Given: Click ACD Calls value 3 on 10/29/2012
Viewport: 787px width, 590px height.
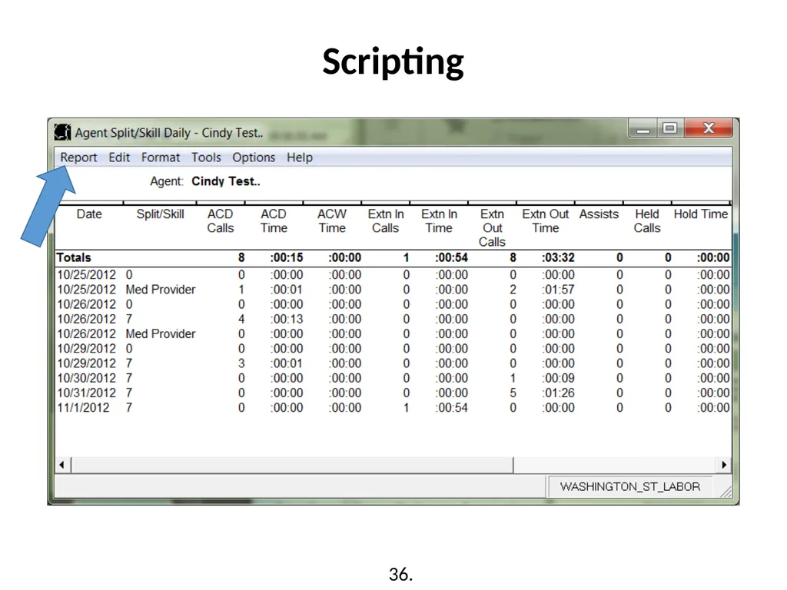Looking at the screenshot, I should click(241, 363).
